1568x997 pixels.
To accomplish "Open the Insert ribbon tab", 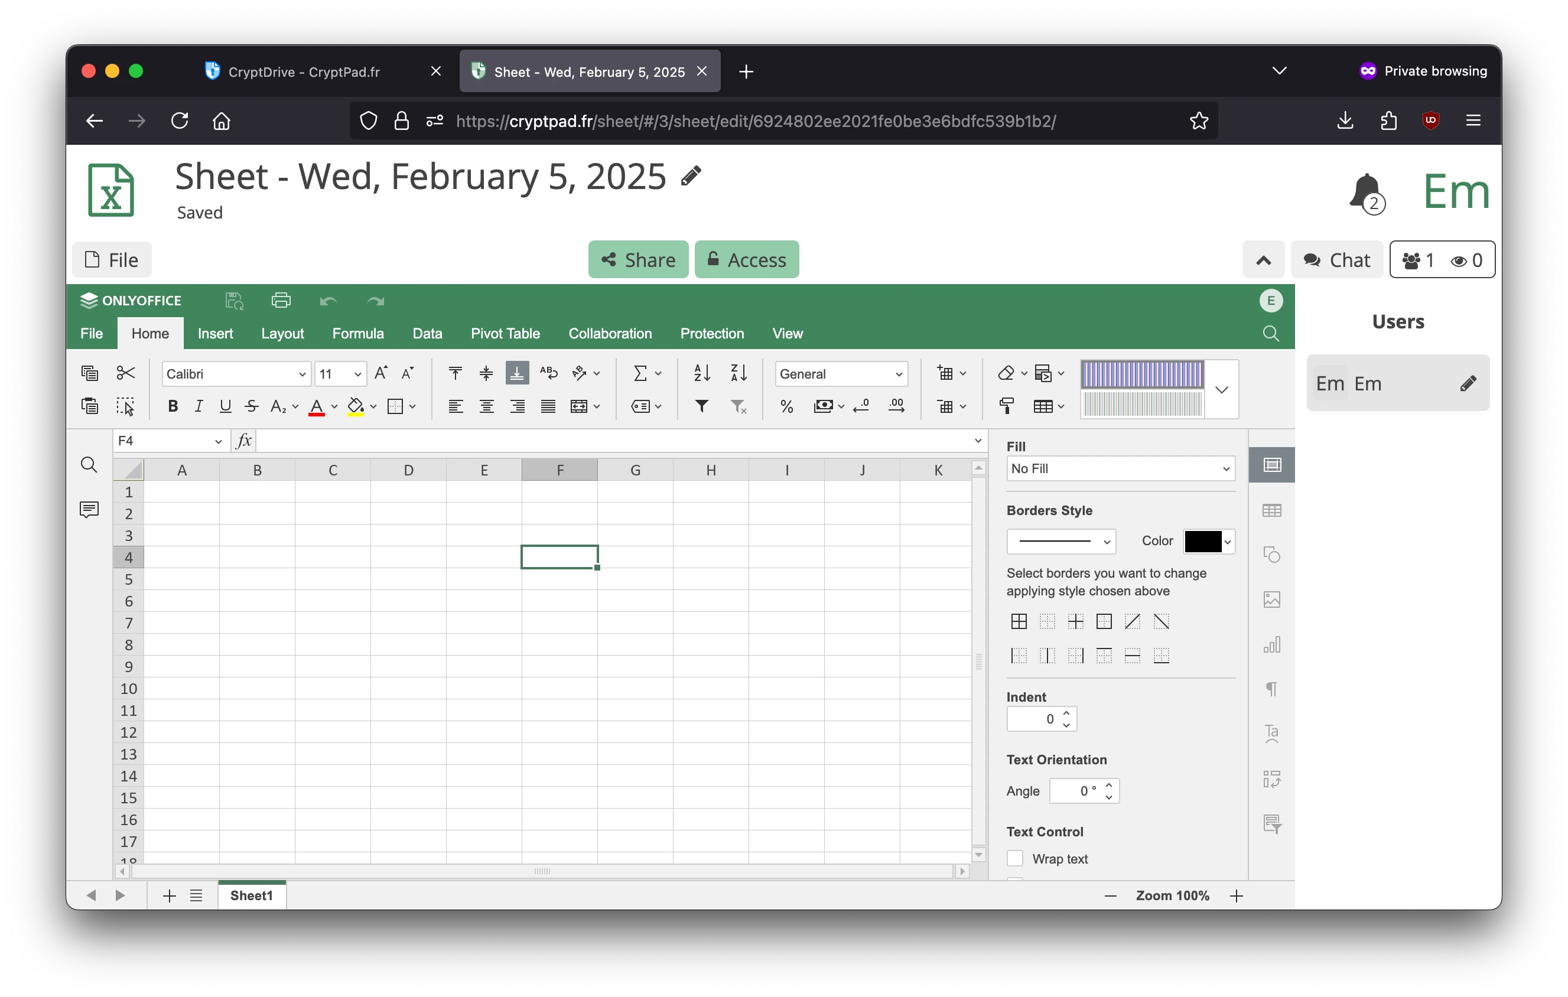I will (x=215, y=333).
